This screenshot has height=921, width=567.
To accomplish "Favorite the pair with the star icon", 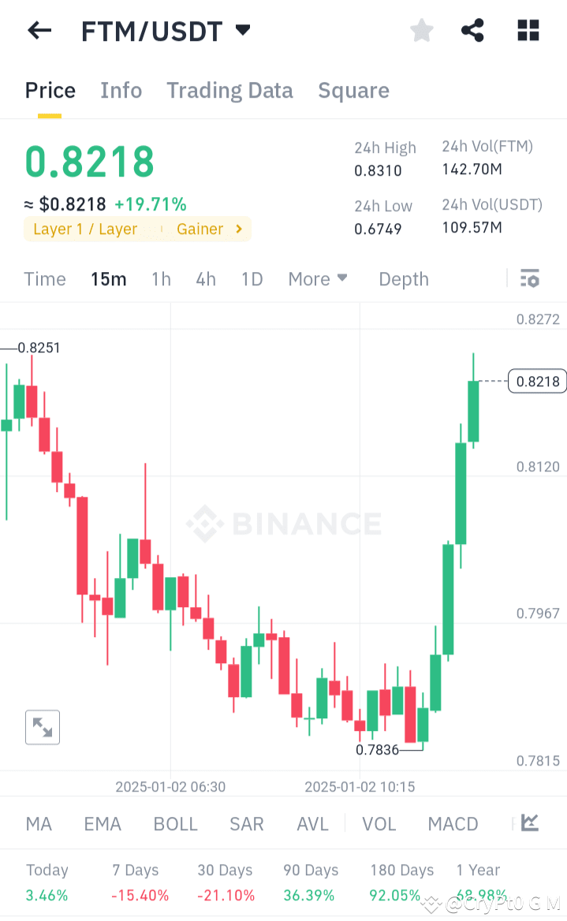I will (x=421, y=30).
